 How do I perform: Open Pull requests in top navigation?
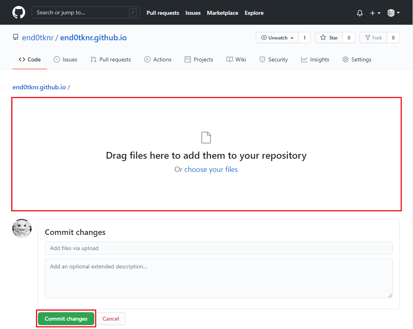pyautogui.click(x=163, y=13)
